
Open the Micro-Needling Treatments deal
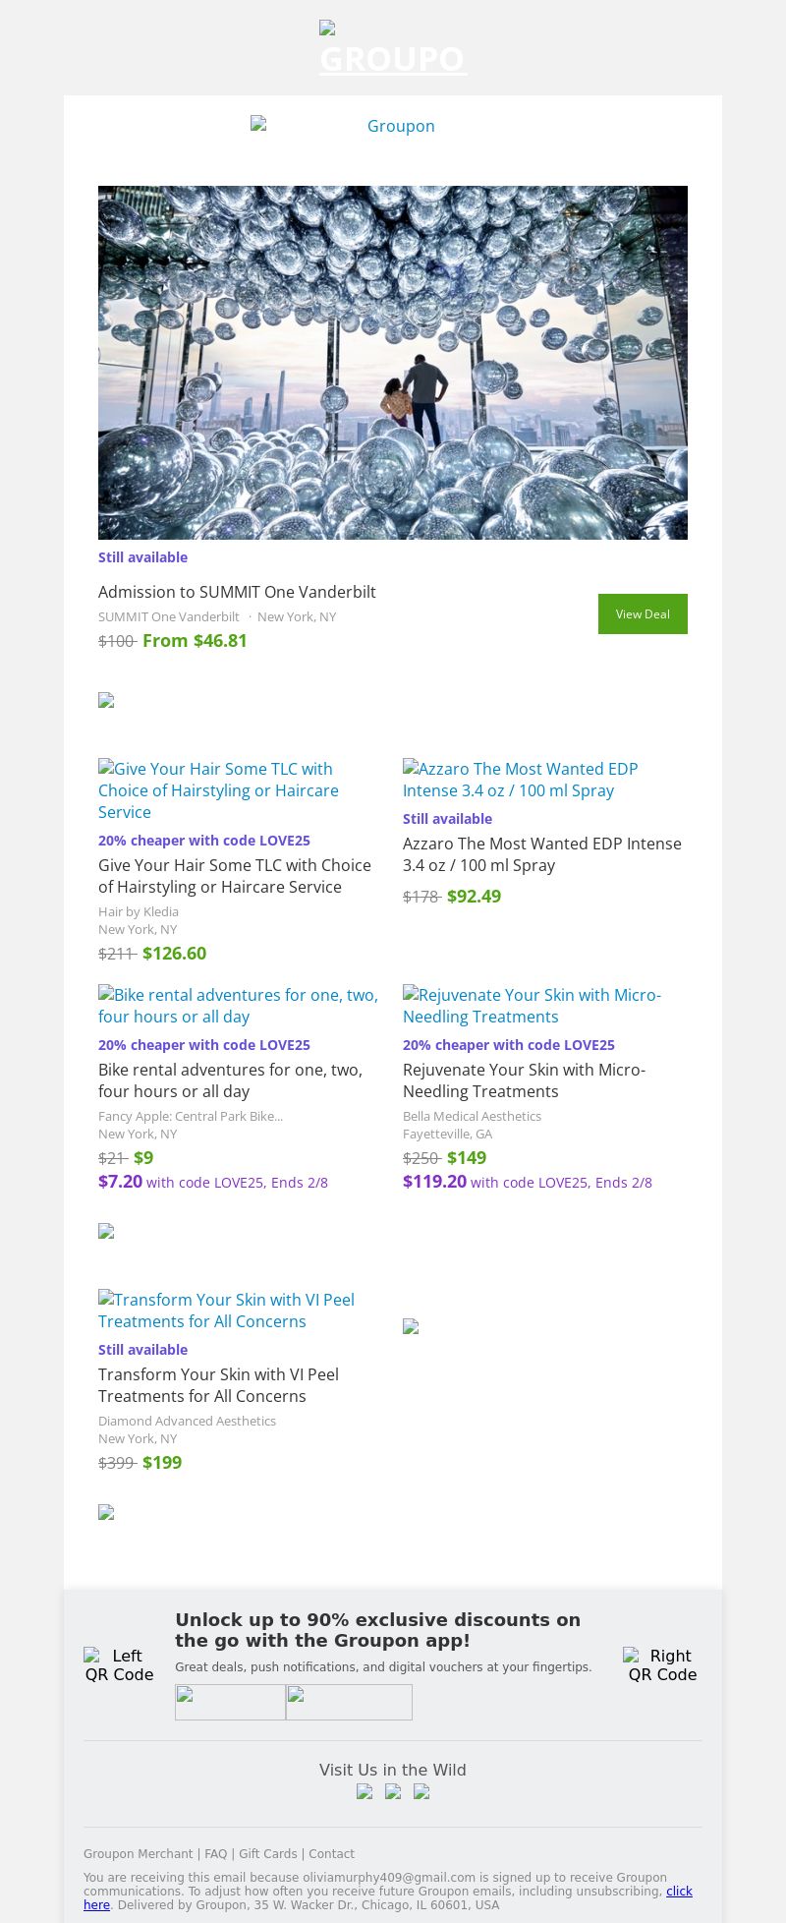coord(524,1080)
